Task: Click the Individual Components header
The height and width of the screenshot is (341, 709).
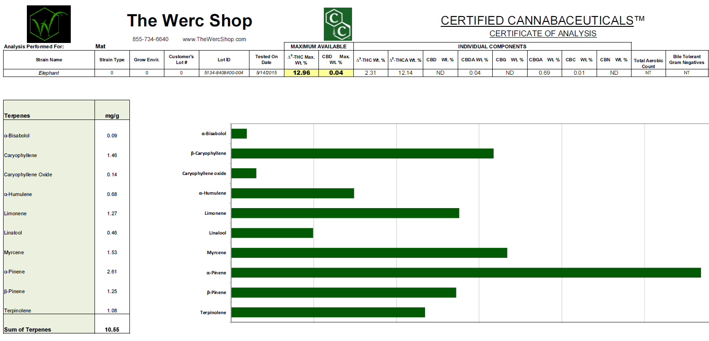Action: coord(492,47)
